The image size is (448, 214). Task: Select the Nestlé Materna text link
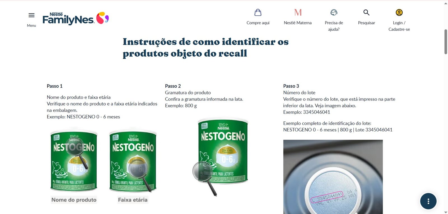coord(298,23)
